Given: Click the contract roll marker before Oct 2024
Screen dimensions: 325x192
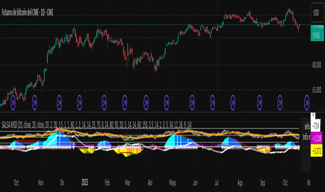Looking at the screenshot, I should 13,102.
